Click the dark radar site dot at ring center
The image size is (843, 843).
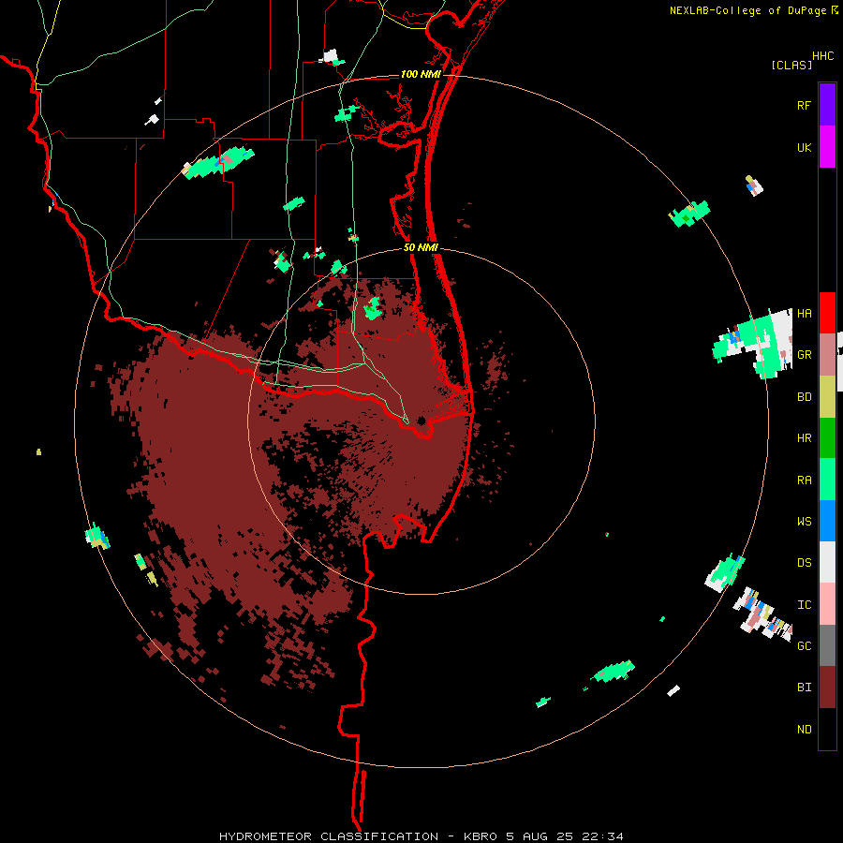[x=421, y=421]
